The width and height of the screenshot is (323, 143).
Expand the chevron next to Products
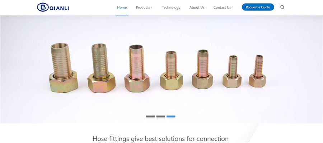point(151,8)
